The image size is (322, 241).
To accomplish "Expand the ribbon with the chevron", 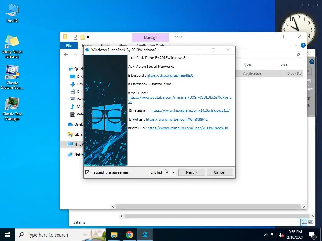I will [296, 45].
